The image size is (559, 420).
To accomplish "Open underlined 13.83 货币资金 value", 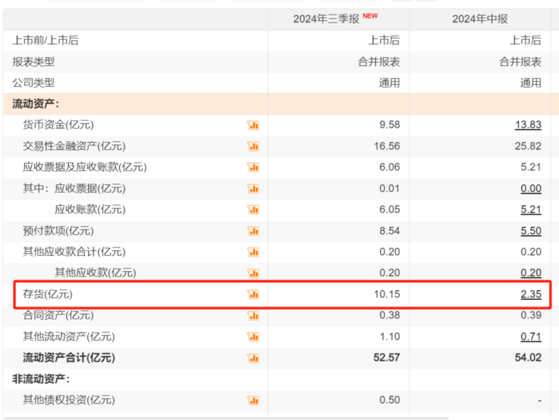I will tap(528, 125).
